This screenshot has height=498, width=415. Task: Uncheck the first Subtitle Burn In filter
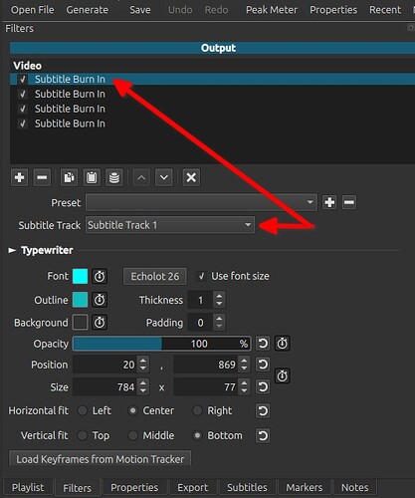pyautogui.click(x=23, y=79)
